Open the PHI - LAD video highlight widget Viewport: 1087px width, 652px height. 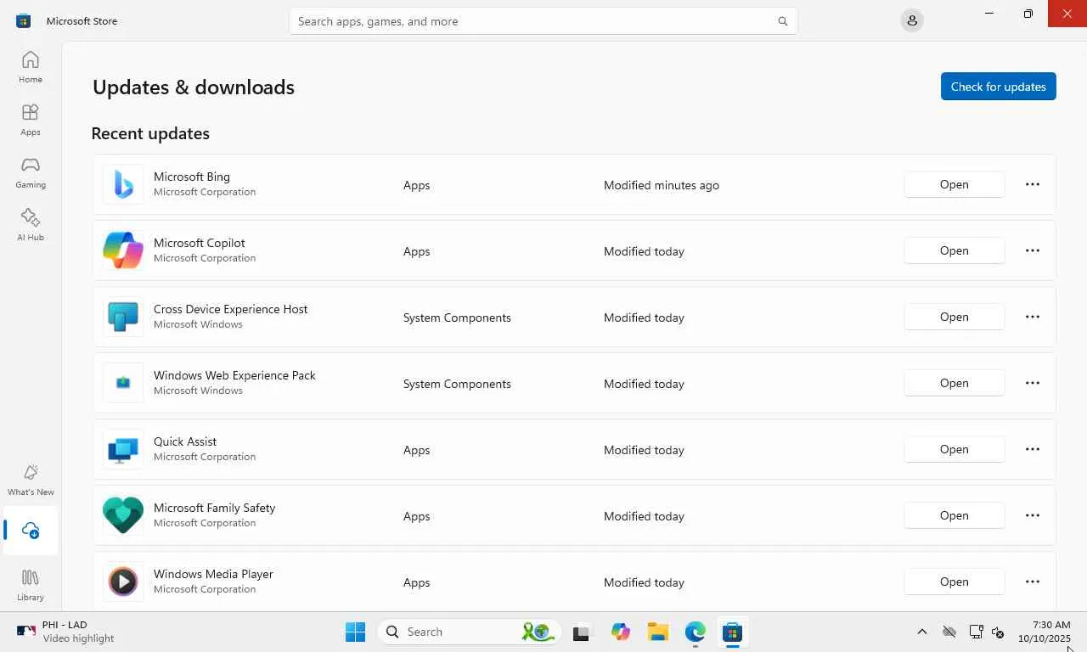pyautogui.click(x=65, y=632)
